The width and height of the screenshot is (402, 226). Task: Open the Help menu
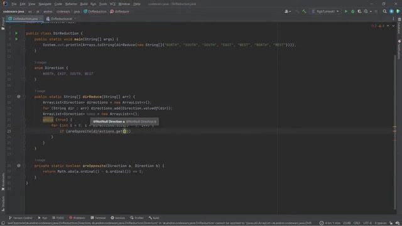click(x=137, y=4)
